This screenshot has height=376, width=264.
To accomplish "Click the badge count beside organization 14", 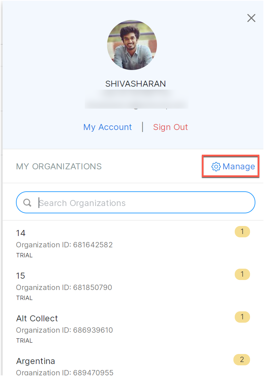I will tap(242, 231).
